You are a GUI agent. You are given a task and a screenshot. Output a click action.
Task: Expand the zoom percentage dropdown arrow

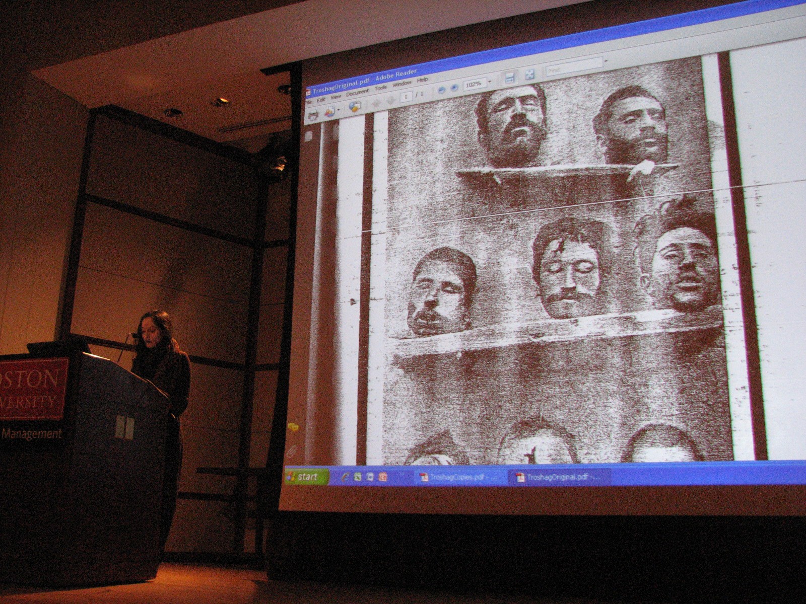[x=490, y=82]
